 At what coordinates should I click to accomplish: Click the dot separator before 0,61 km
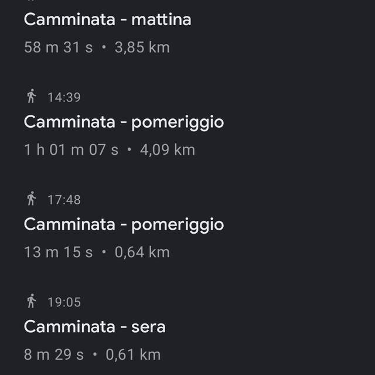[x=94, y=354]
